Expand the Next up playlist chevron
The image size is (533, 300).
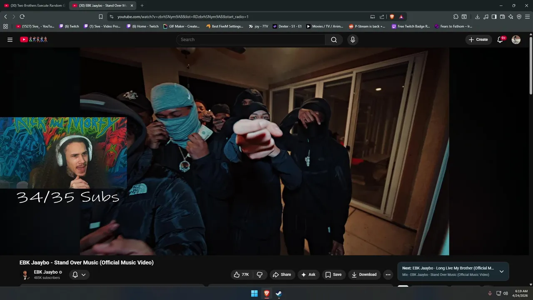click(501, 272)
